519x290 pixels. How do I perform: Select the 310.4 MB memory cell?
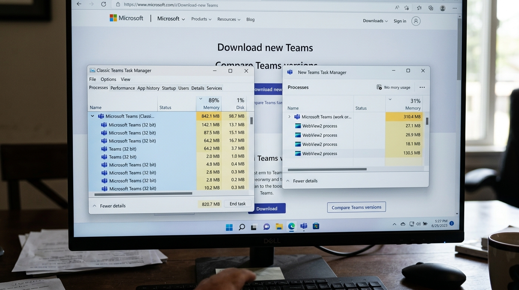[404, 117]
